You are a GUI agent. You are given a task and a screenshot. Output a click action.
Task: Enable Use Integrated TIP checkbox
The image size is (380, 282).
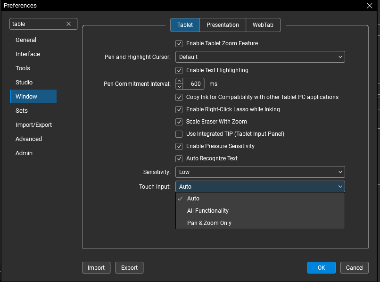[x=179, y=134]
